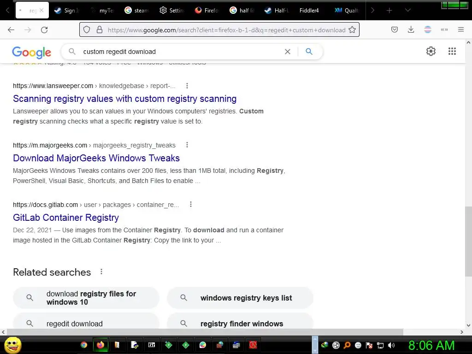Click the lansweeper.com URL breadcrumb
The image size is (472, 354).
94,86
